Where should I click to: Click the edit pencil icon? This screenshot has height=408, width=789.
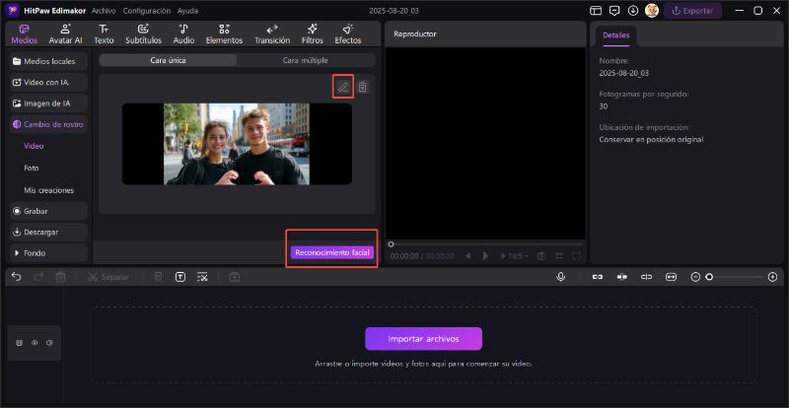tap(342, 88)
